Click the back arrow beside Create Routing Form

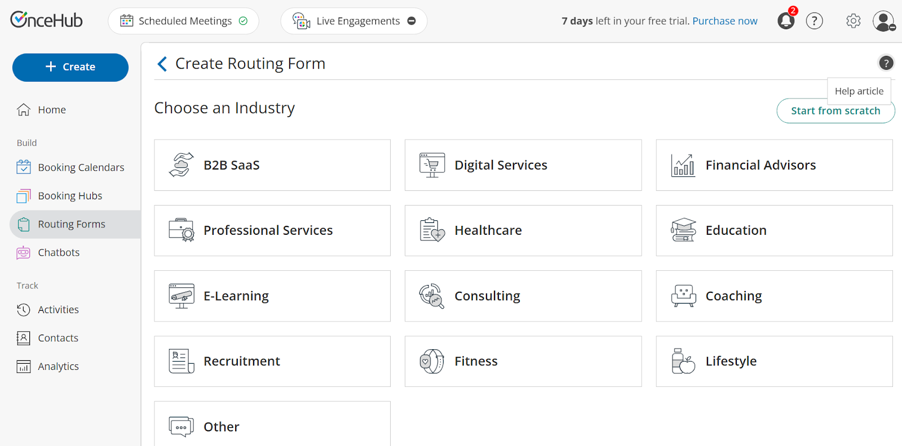click(x=162, y=64)
